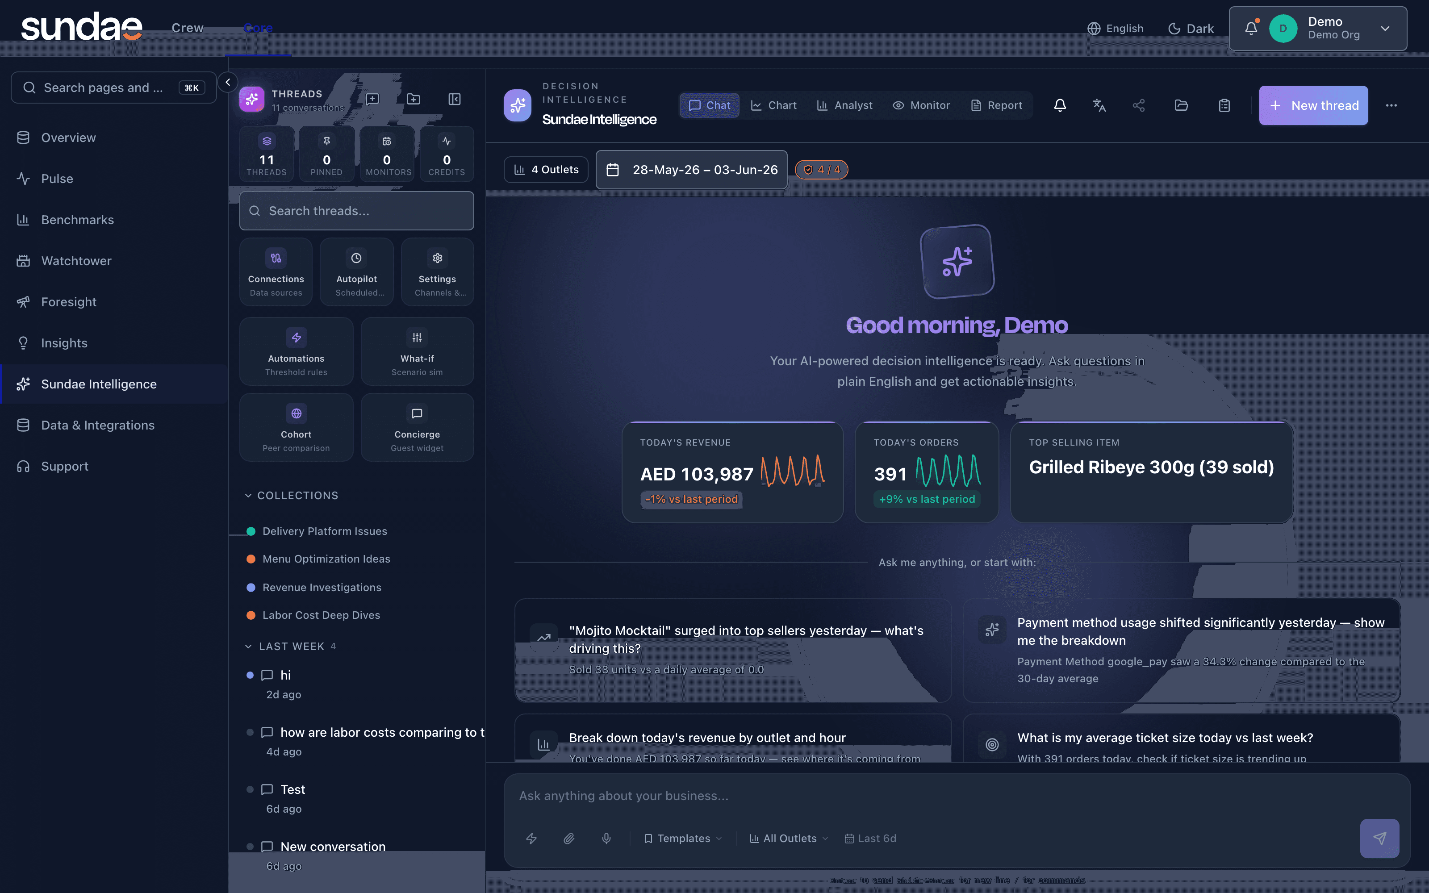Open Overview in the sidebar

(x=114, y=138)
